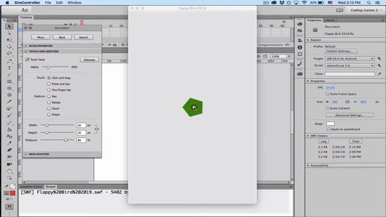Switch to the Compiler Errors tab
The width and height of the screenshot is (386, 217).
(x=31, y=187)
